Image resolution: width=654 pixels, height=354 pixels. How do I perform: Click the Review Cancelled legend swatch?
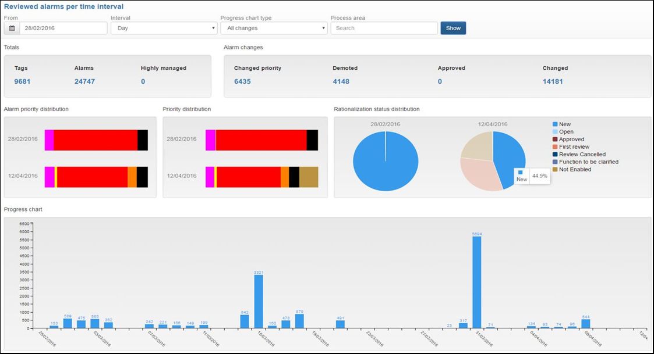click(555, 154)
